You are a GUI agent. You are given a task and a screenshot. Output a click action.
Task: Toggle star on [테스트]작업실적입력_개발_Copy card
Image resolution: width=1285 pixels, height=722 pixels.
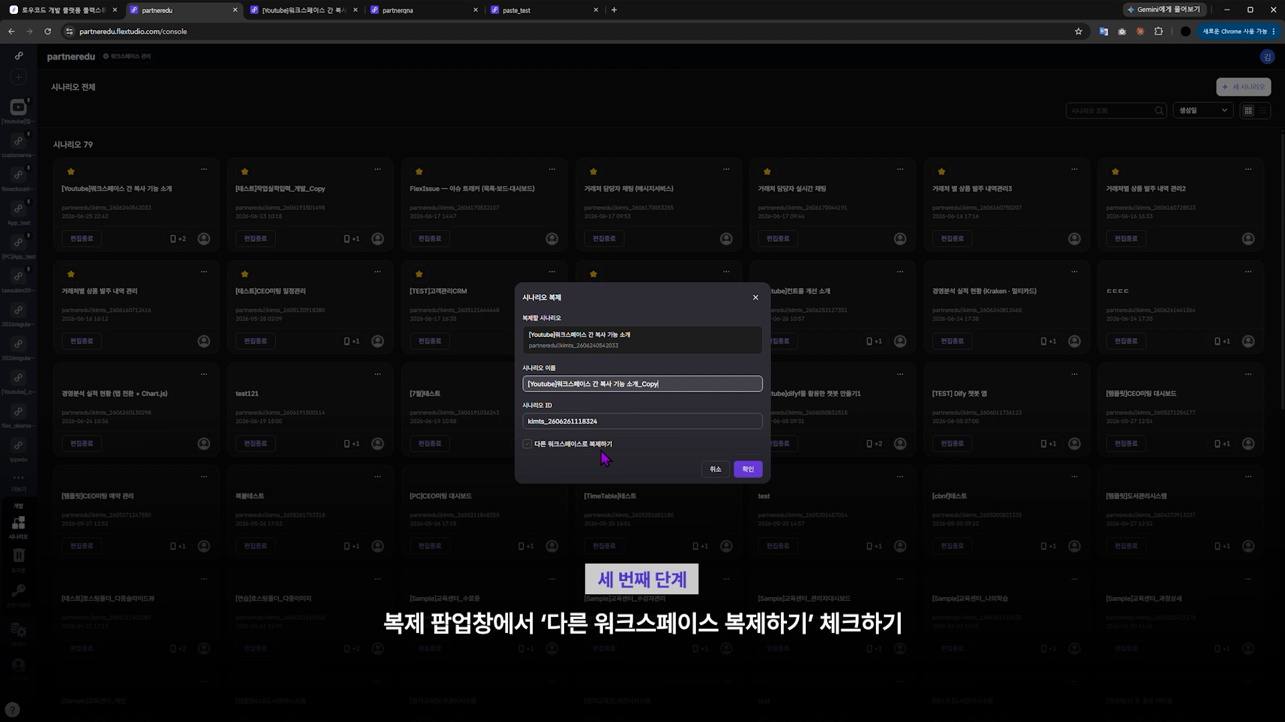click(x=245, y=172)
